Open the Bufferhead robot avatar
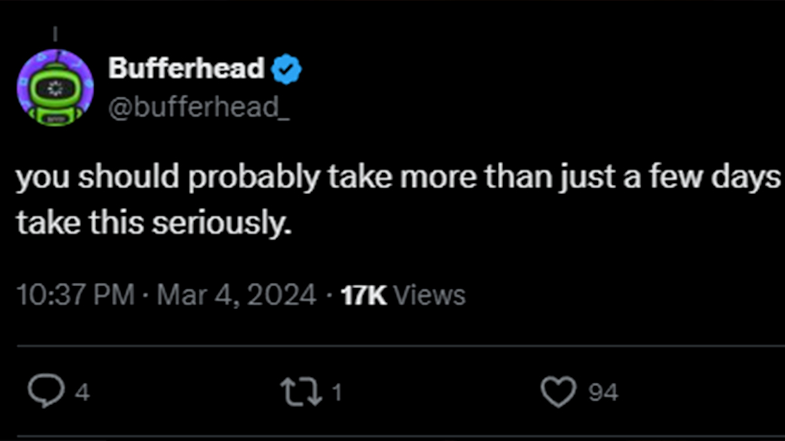785x441 pixels. point(55,88)
